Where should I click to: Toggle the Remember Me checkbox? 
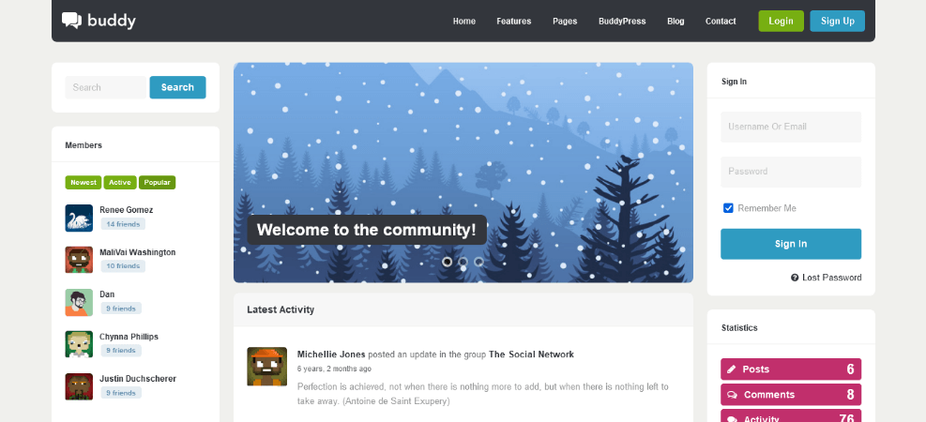click(728, 208)
